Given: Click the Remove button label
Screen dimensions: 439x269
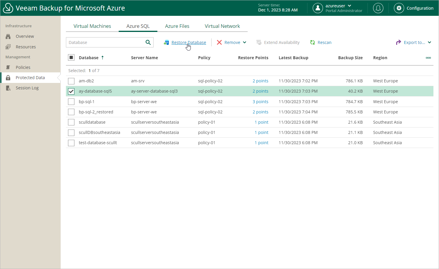Looking at the screenshot, I should [232, 42].
